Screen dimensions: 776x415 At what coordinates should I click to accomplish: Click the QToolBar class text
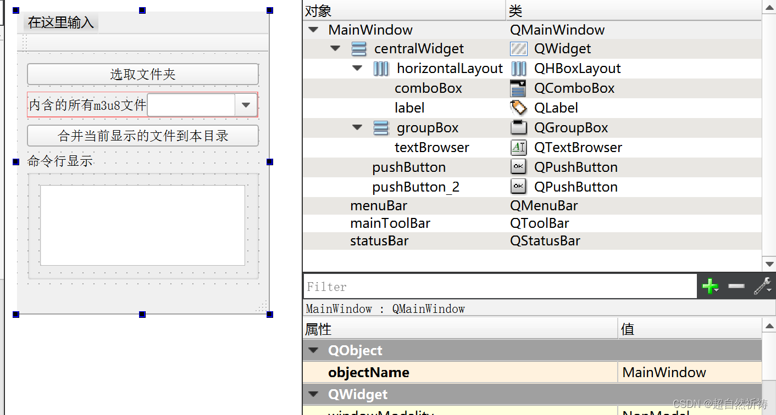pyautogui.click(x=540, y=223)
